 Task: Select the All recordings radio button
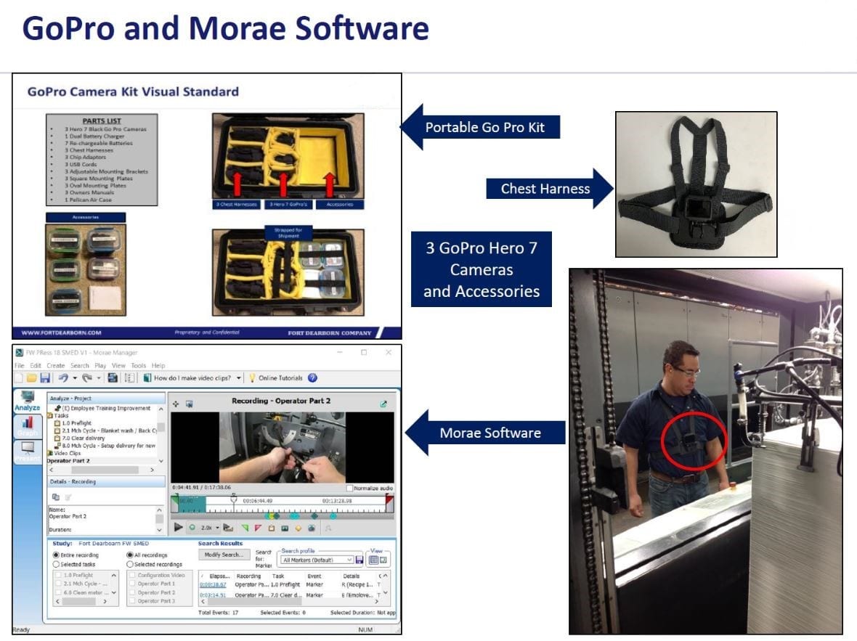click(x=130, y=555)
